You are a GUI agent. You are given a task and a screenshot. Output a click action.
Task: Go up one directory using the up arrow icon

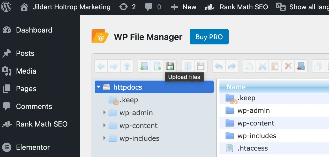(127, 66)
